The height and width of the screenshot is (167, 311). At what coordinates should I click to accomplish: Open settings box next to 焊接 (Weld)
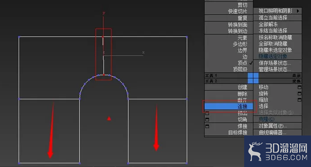207,126
